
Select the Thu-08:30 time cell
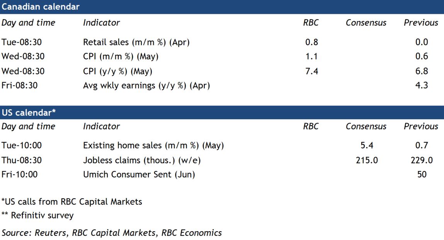point(22,160)
